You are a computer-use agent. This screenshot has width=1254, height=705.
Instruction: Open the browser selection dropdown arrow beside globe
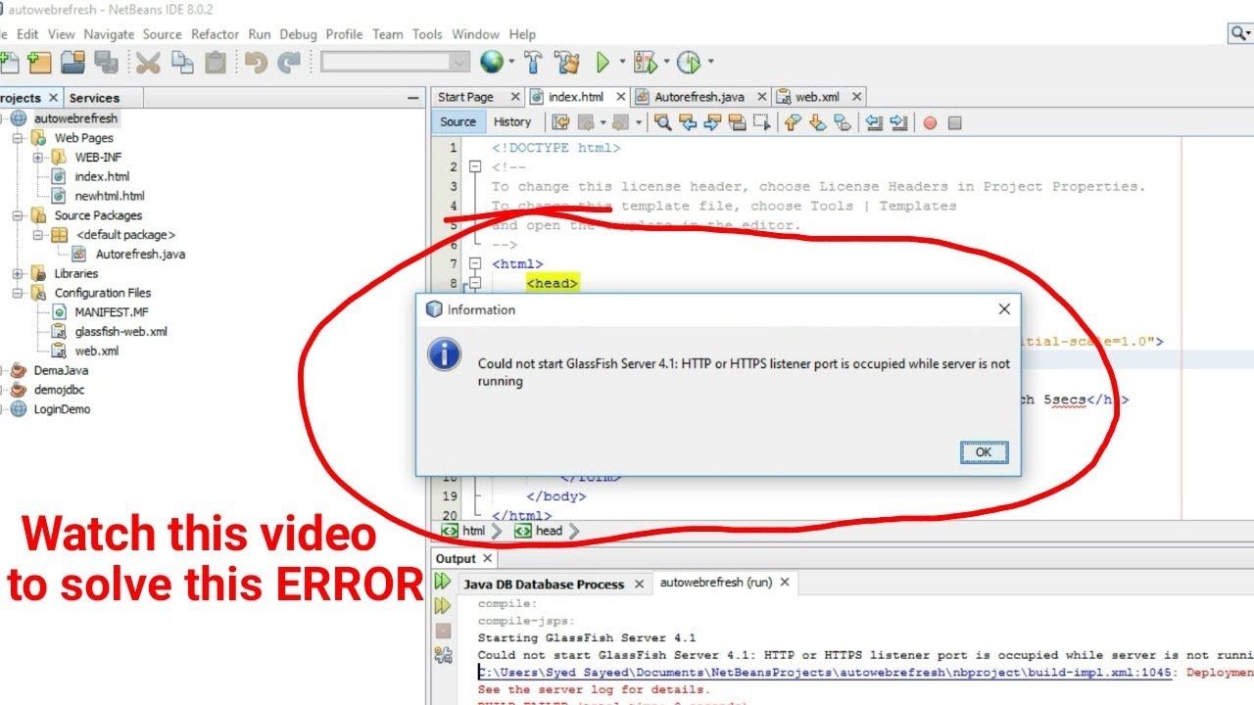click(x=511, y=63)
